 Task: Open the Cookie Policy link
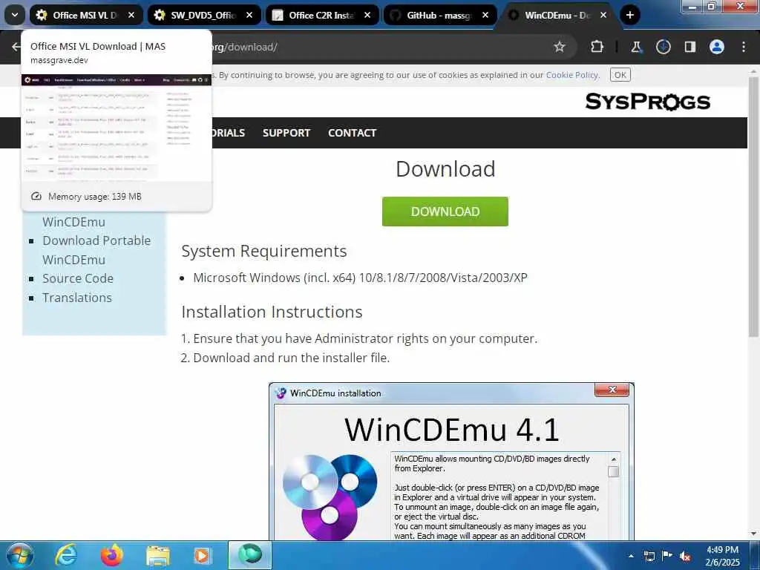click(572, 75)
